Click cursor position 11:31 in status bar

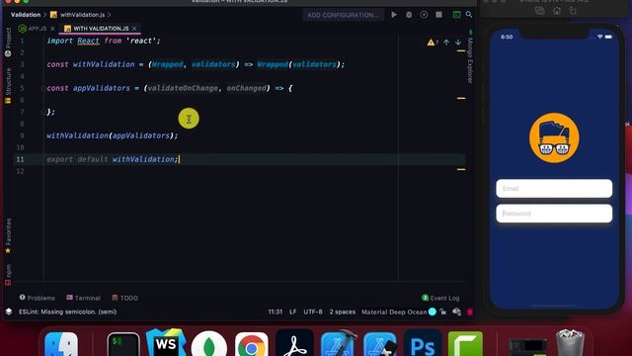click(276, 312)
